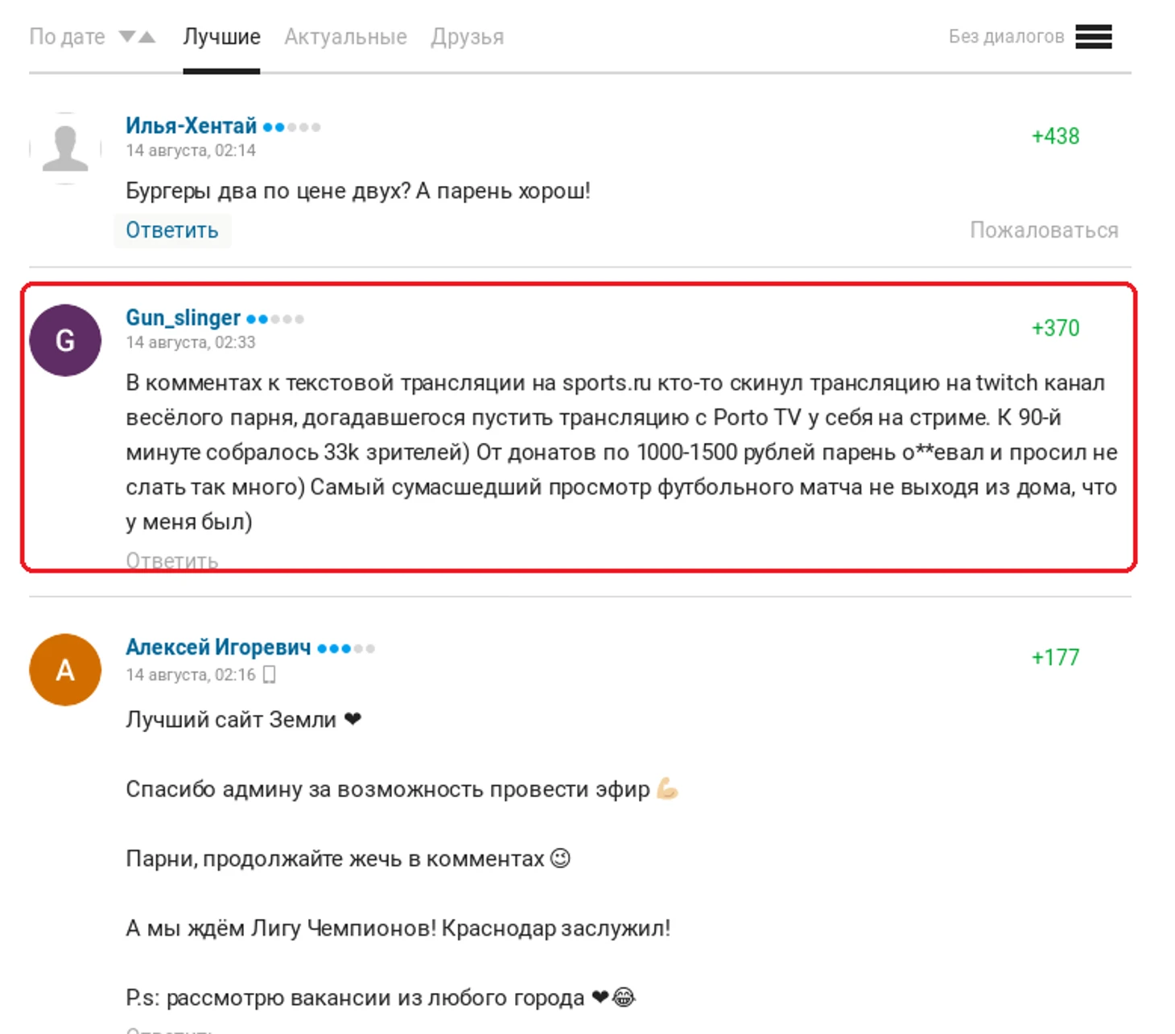The image size is (1175, 1034).
Task: Open Алексей Игоревич's profile link
Action: [218, 647]
